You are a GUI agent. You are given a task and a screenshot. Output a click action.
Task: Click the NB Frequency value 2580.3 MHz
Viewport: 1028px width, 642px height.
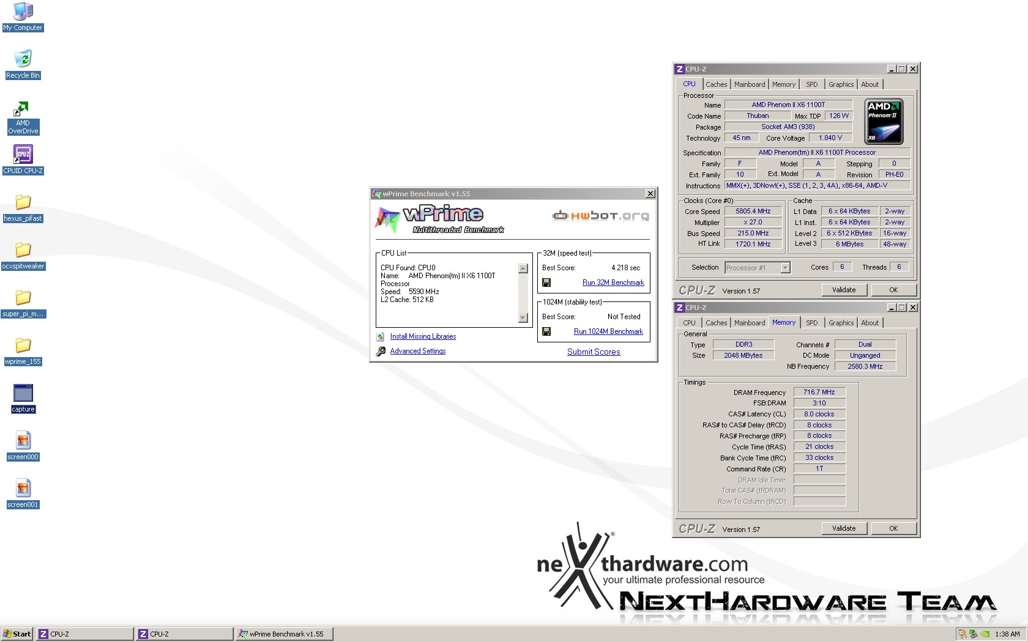coord(865,366)
